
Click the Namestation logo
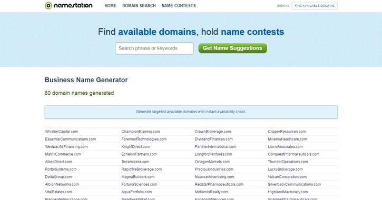click(68, 5)
